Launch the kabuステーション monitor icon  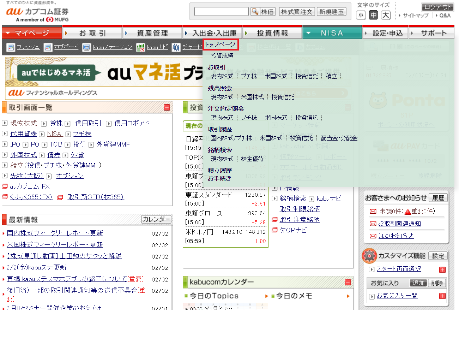(x=86, y=47)
